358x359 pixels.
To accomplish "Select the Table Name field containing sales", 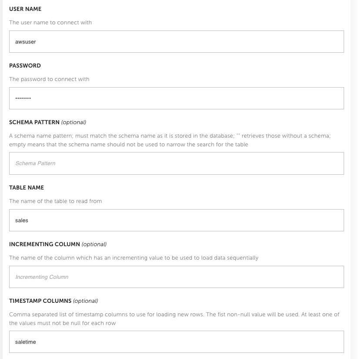I will (177, 220).
